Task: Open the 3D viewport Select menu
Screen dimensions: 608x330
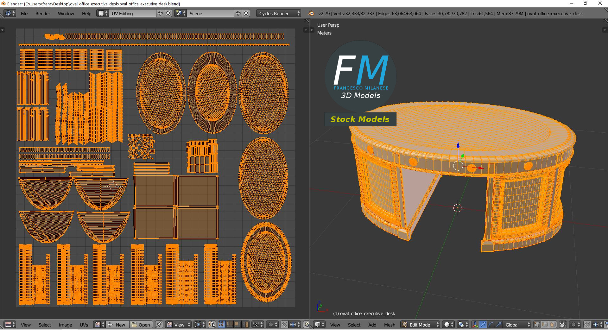Action: coord(354,325)
